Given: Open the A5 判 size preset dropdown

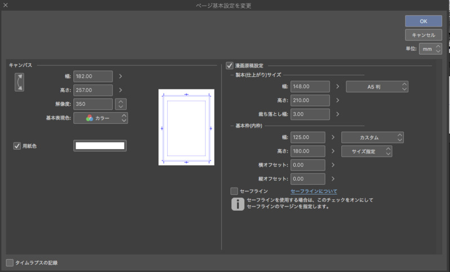Looking at the screenshot, I should 377,87.
